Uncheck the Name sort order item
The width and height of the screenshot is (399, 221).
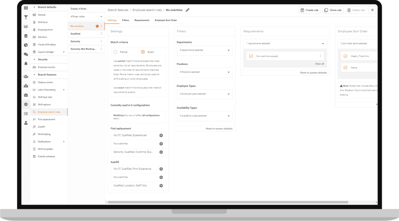pyautogui.click(x=345, y=68)
